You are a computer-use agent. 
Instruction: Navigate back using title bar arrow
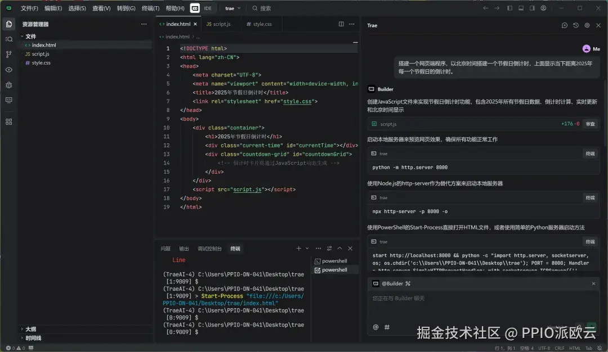(x=485, y=8)
